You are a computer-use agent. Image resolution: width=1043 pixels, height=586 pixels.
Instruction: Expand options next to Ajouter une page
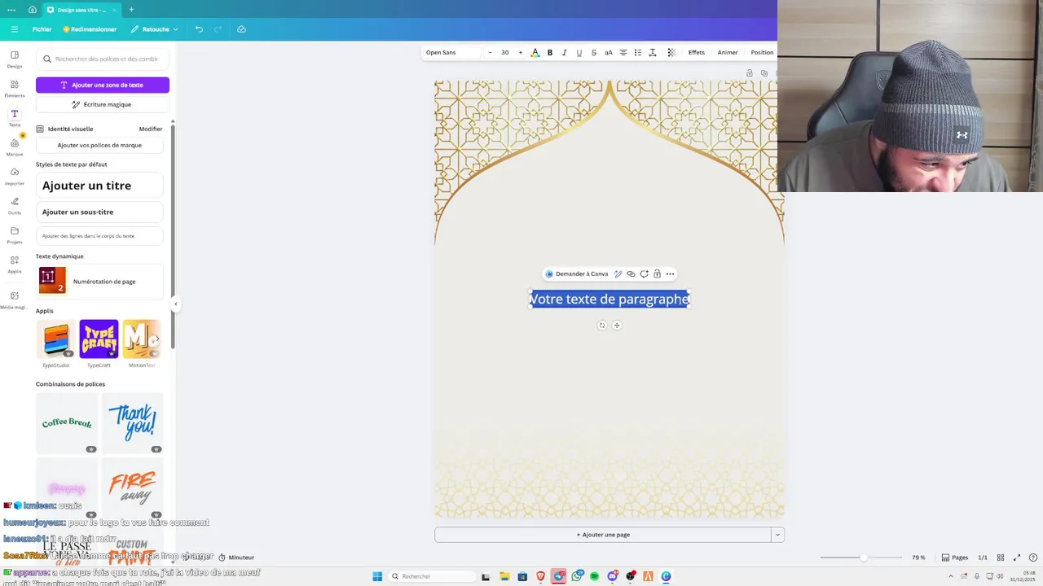[778, 535]
